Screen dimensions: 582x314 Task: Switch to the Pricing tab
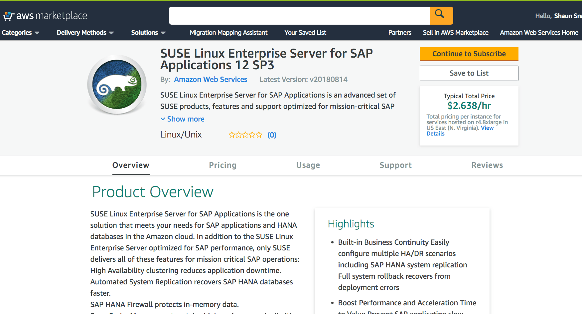click(x=223, y=165)
